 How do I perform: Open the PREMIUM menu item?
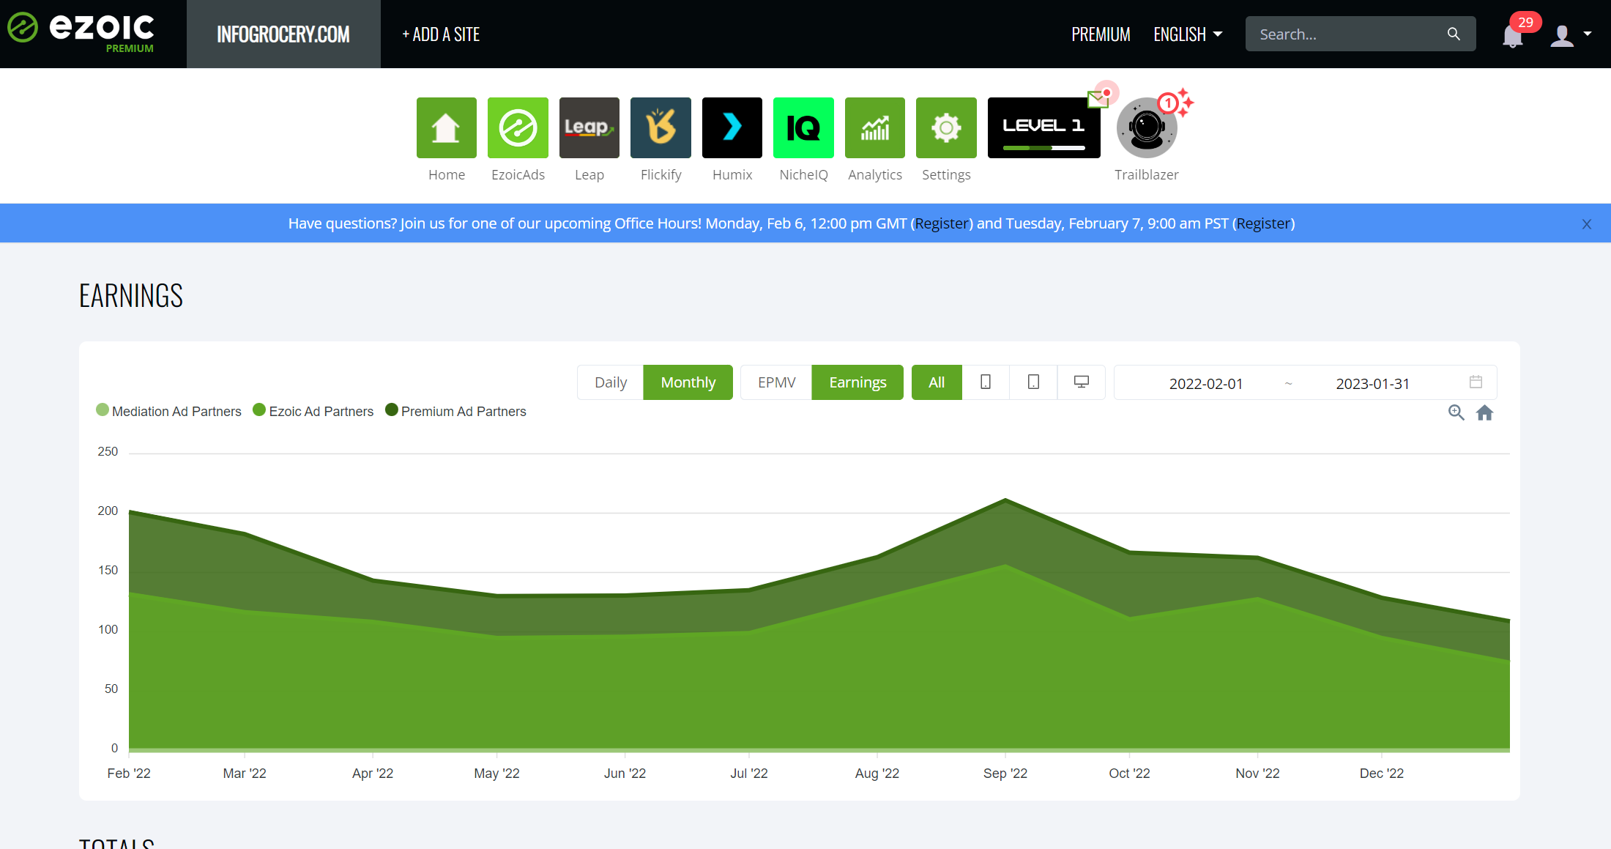[x=1101, y=34]
